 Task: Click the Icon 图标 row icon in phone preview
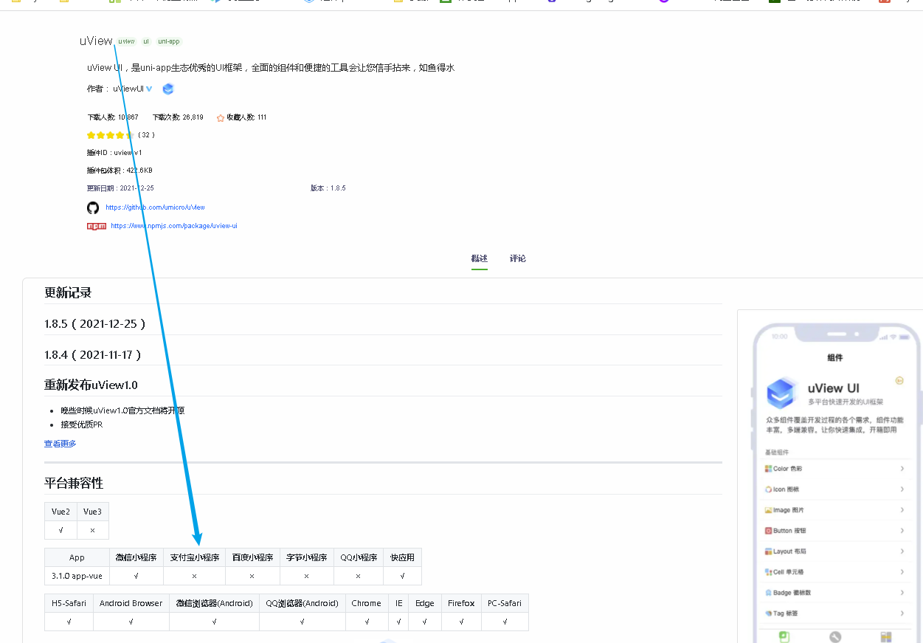768,489
